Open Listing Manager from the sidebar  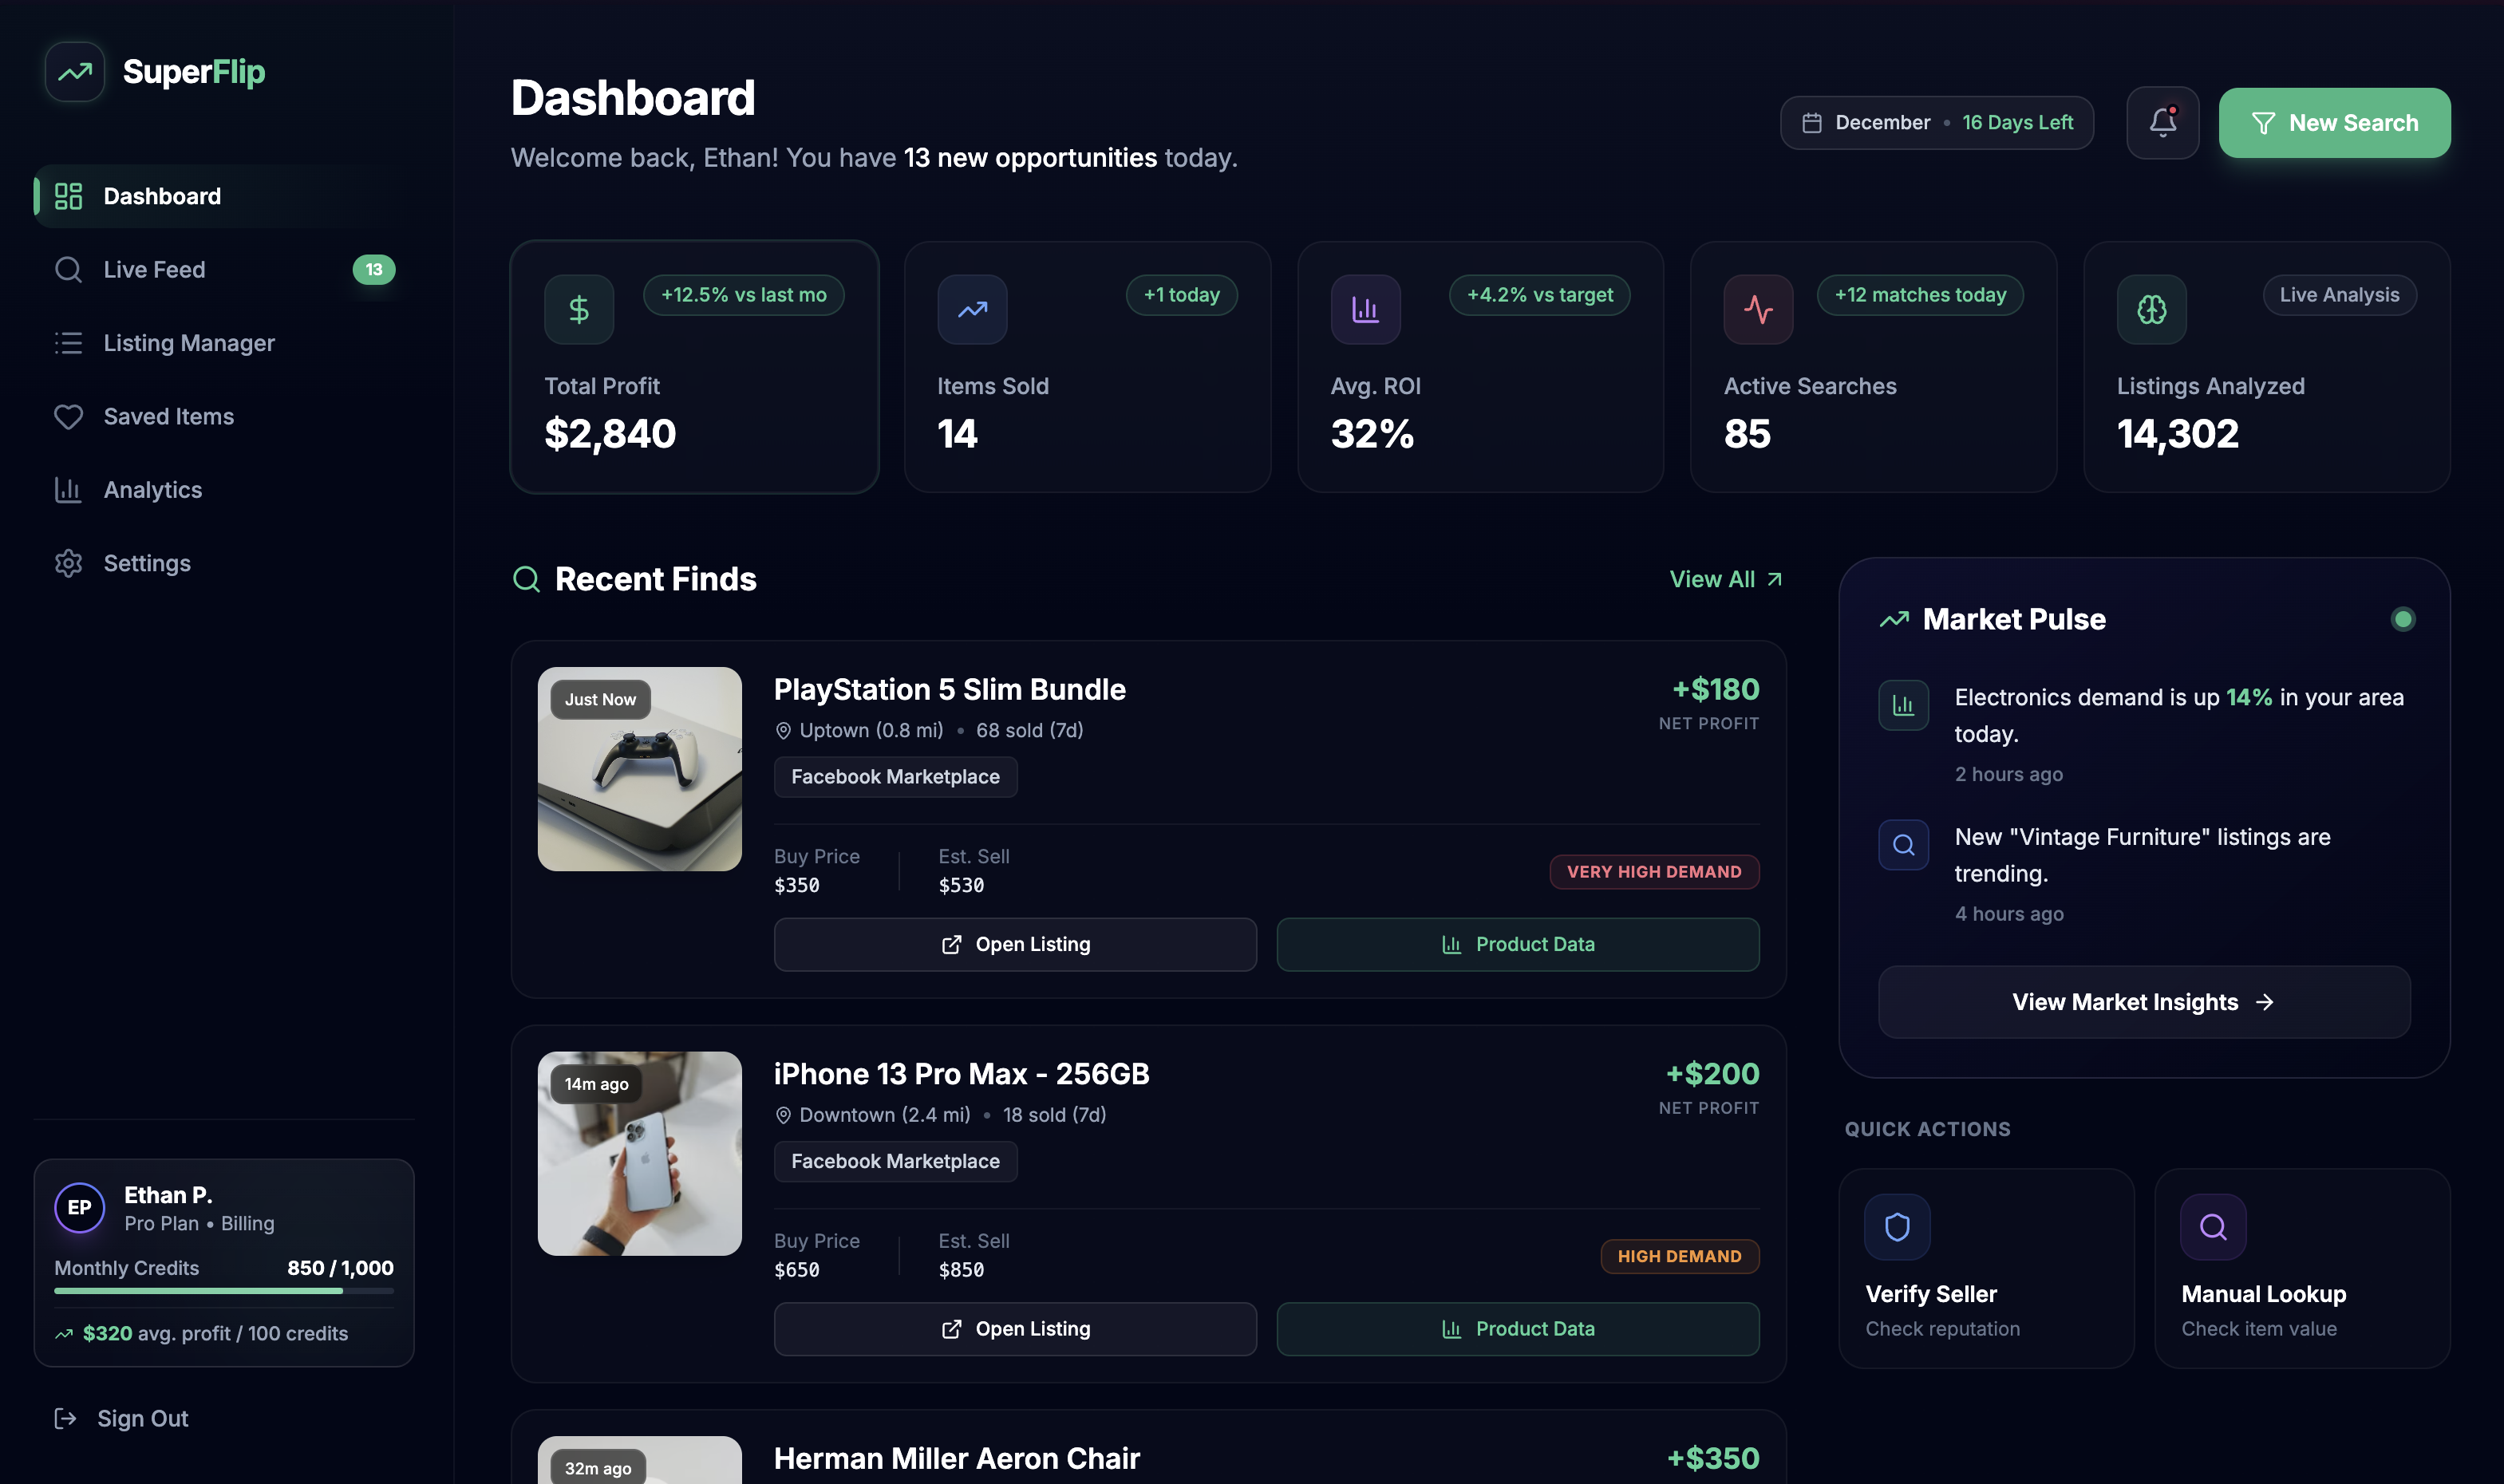[x=188, y=343]
